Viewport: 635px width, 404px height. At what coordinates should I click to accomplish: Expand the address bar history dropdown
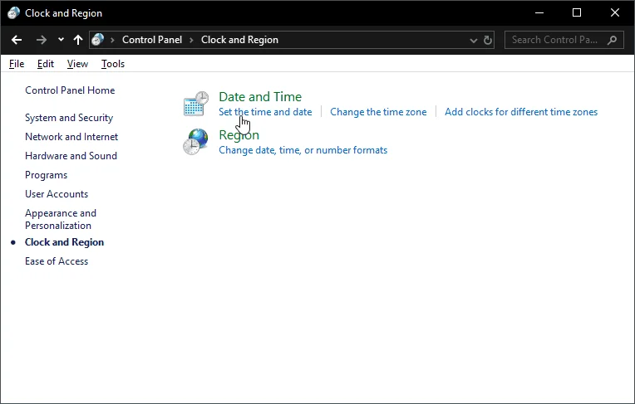coord(474,40)
